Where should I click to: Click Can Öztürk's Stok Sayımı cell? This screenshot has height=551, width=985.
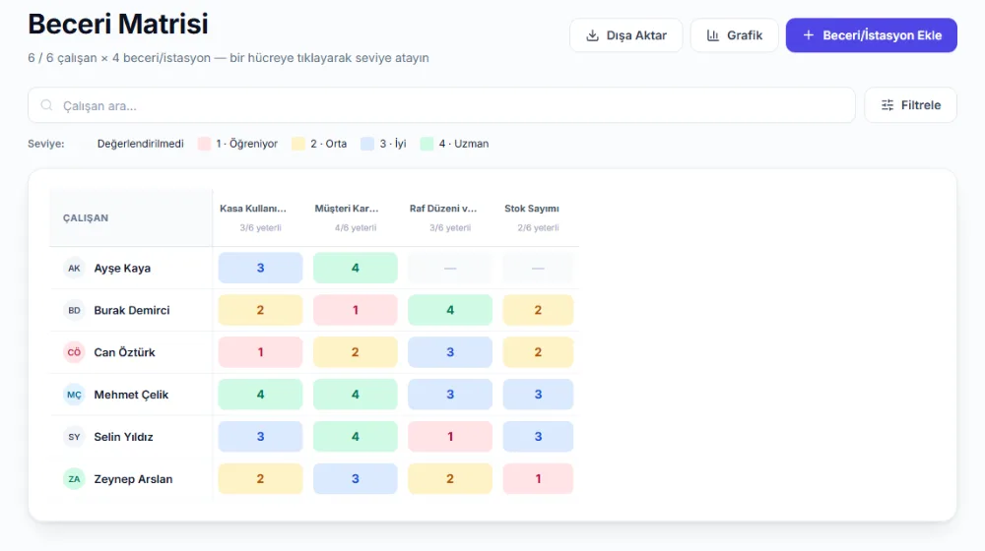[538, 352]
